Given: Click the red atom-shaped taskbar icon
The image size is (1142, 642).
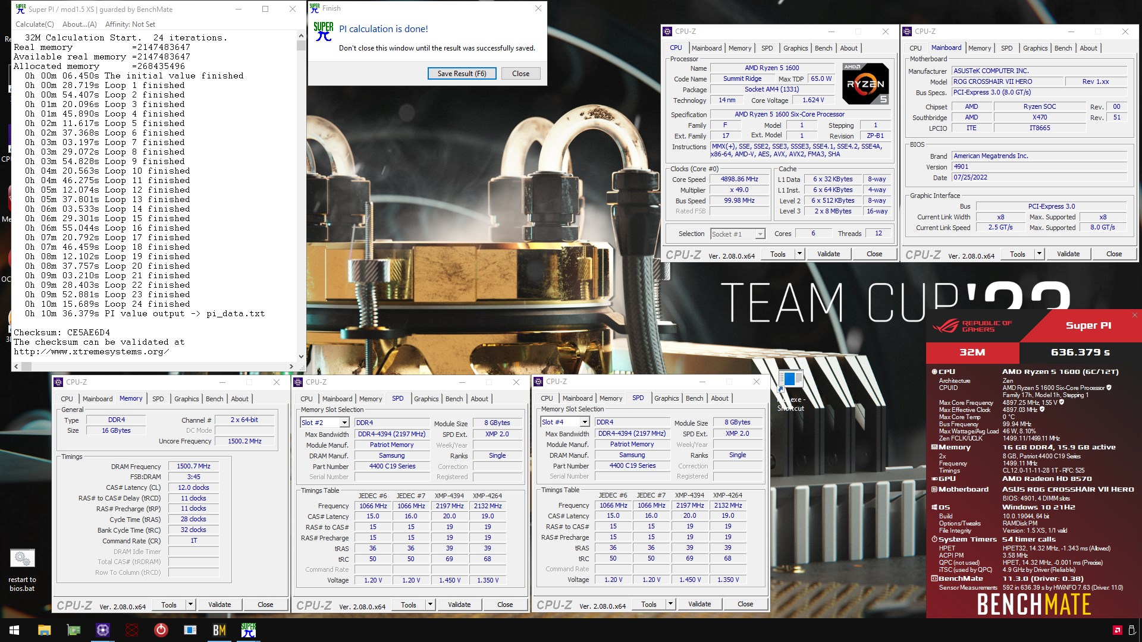Looking at the screenshot, I should pyautogui.click(x=131, y=630).
